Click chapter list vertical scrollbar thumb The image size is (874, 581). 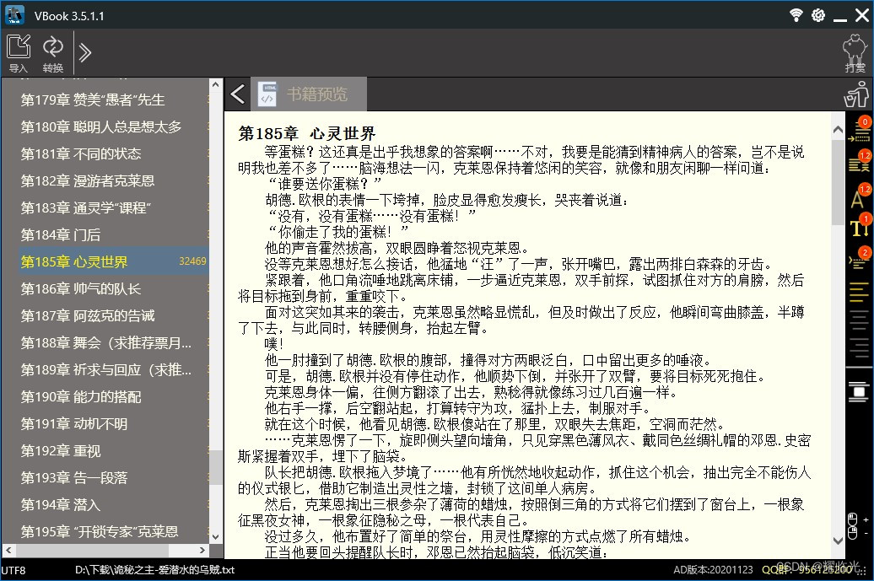[216, 467]
